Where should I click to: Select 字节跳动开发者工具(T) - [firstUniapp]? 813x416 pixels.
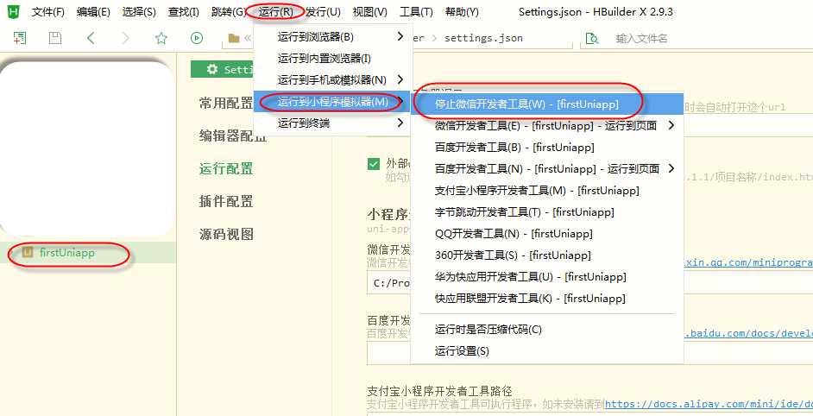(x=547, y=212)
